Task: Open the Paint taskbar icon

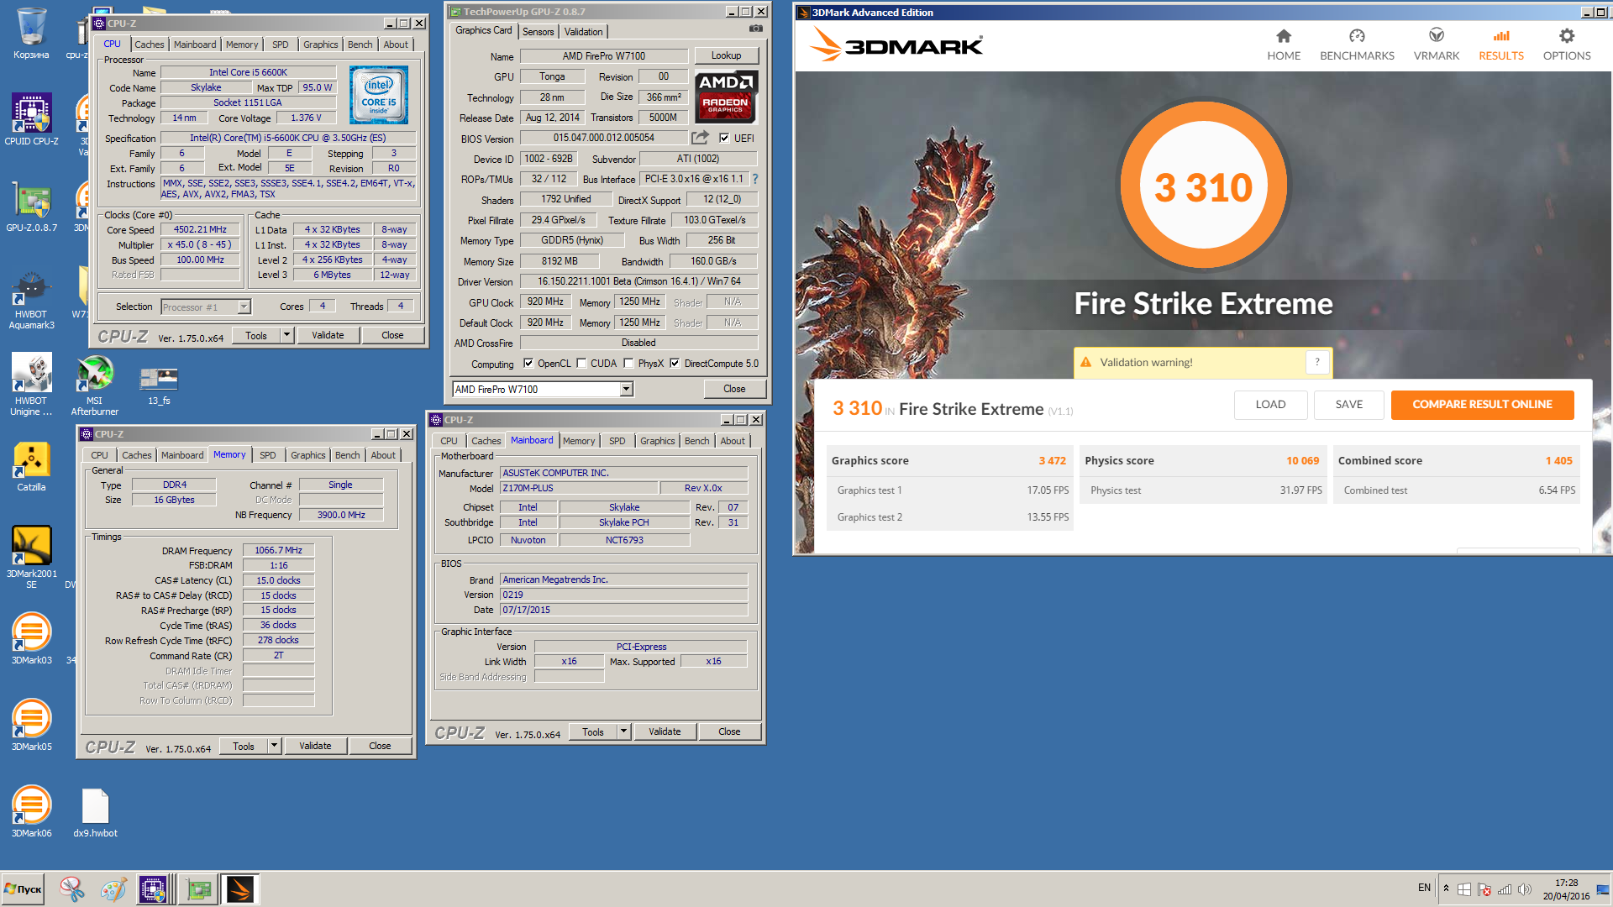Action: (x=113, y=889)
